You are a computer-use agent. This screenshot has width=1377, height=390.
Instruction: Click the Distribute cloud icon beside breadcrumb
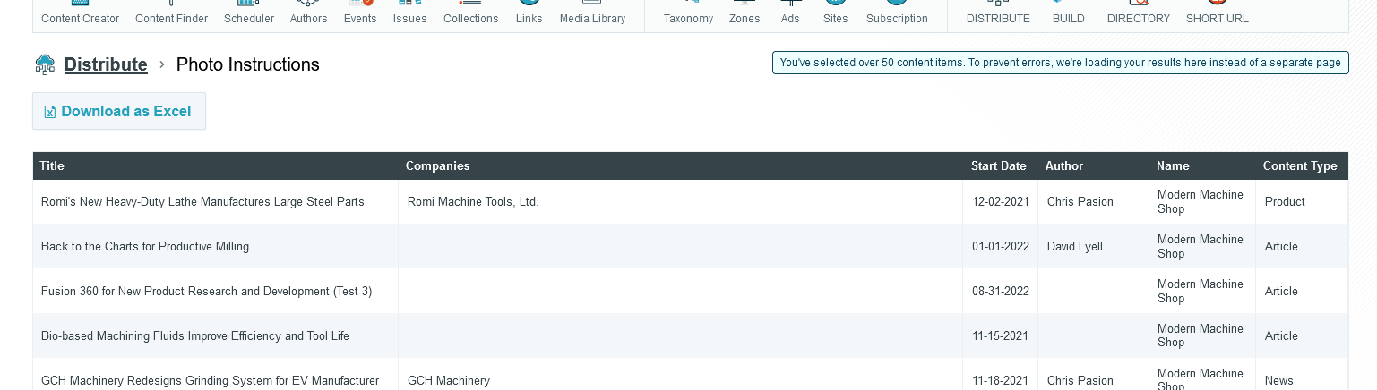pyautogui.click(x=45, y=64)
